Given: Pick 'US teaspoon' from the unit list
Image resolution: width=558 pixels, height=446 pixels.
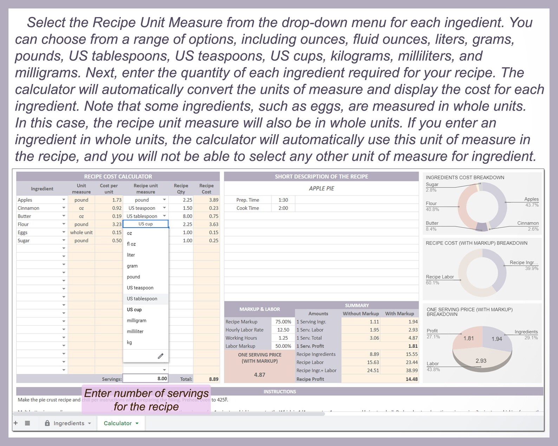Looking at the screenshot, I should [x=146, y=288].
